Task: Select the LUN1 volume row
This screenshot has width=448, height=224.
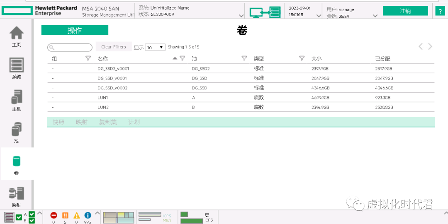Action: 241,97
